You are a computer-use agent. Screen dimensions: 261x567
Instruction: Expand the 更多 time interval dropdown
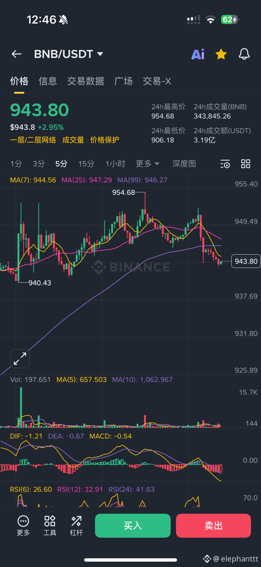[148, 164]
